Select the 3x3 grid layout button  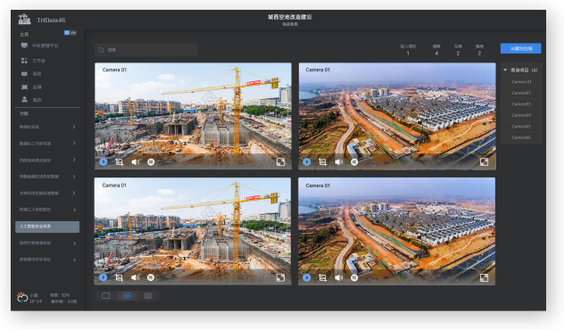148,295
